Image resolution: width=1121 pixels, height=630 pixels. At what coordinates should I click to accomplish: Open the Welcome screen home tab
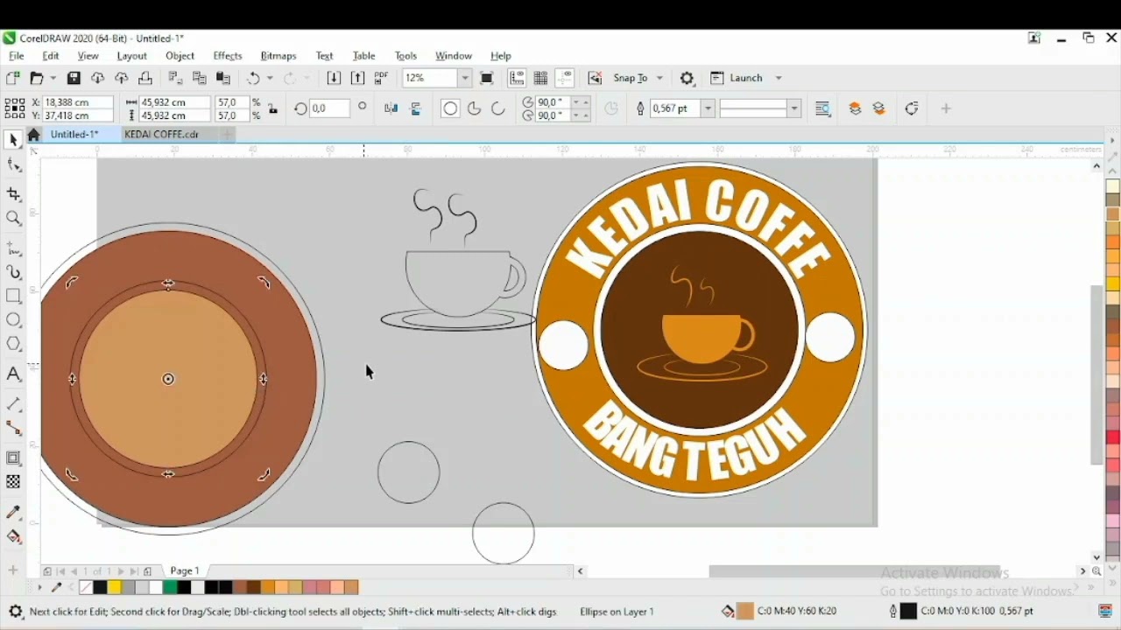(34, 135)
